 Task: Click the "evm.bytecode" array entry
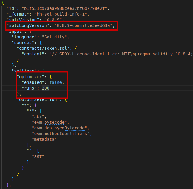point(50,122)
